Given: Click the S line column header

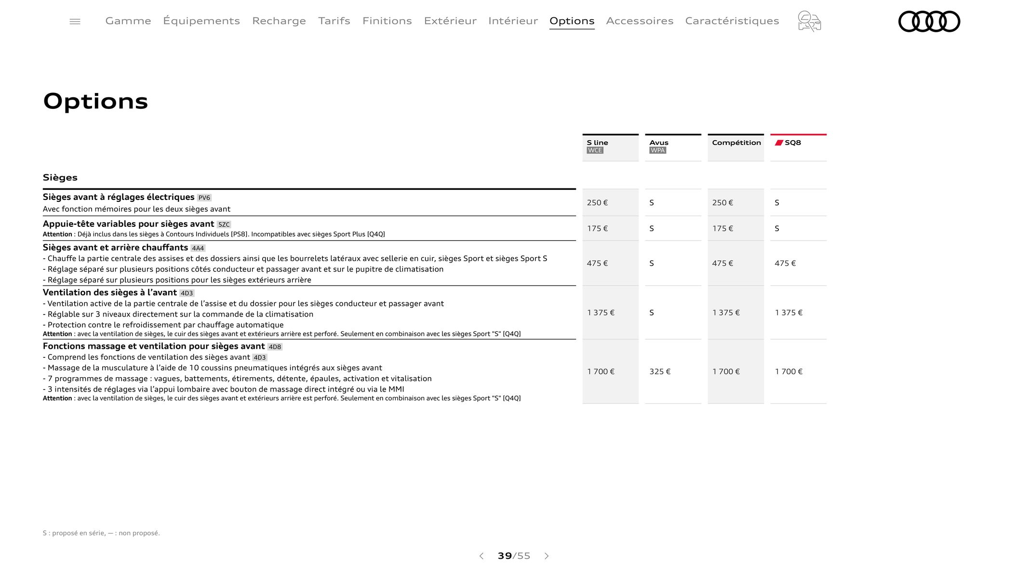Looking at the screenshot, I should point(610,147).
